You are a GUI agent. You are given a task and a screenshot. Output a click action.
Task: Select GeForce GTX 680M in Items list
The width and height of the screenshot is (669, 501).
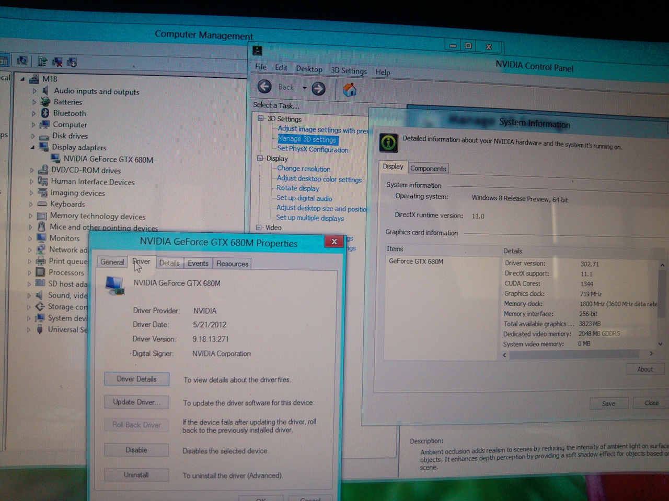[416, 261]
